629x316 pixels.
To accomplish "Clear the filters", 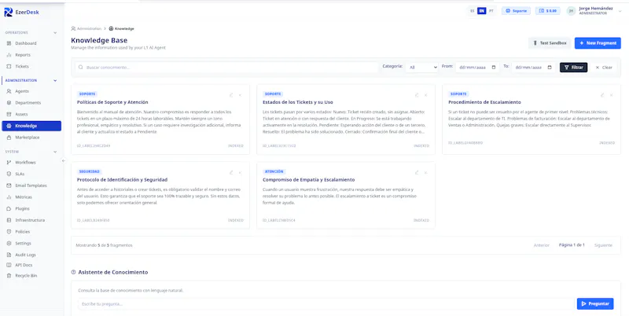I will pyautogui.click(x=604, y=68).
